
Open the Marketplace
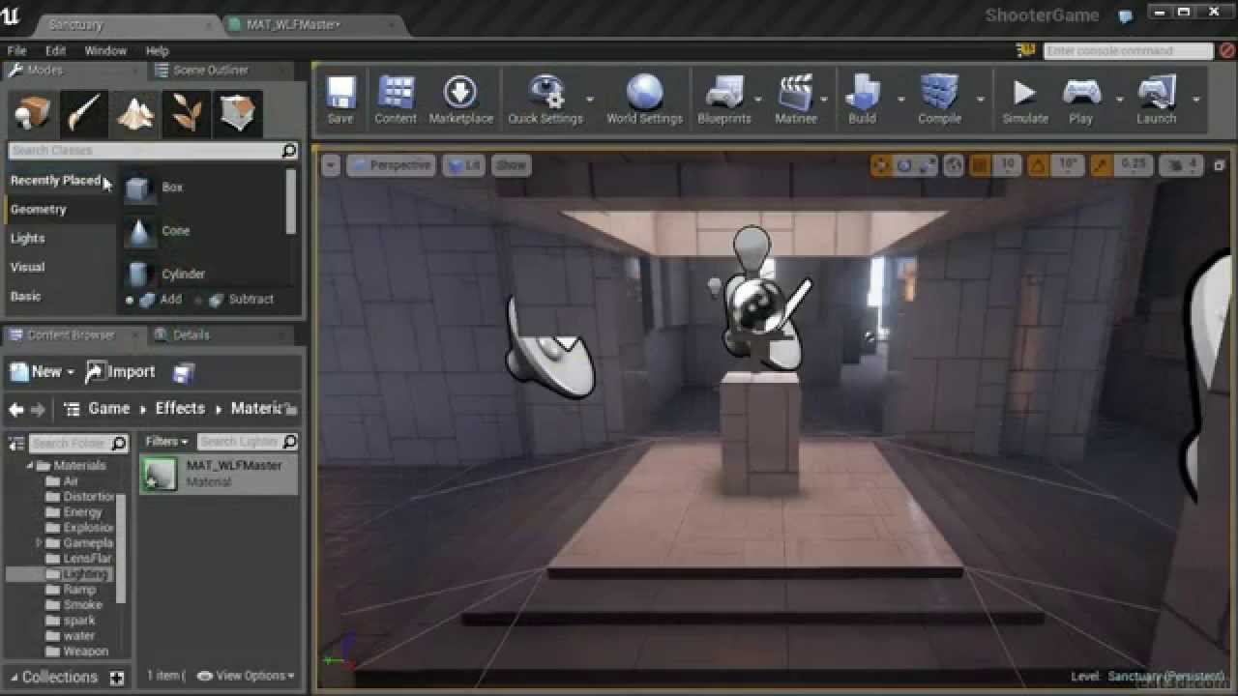coord(460,100)
